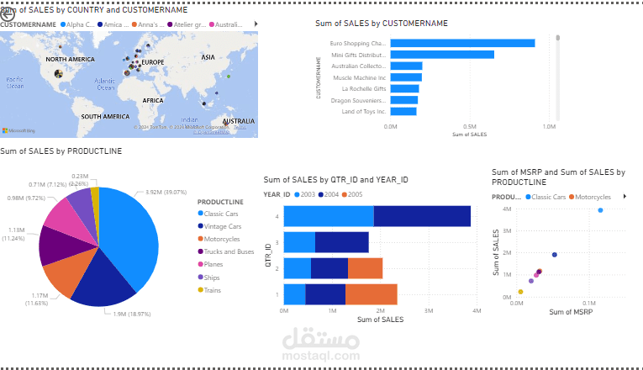Screen dimensions: 643x370
Task: Click the Australian Collecto... bar
Action: [x=406, y=66]
